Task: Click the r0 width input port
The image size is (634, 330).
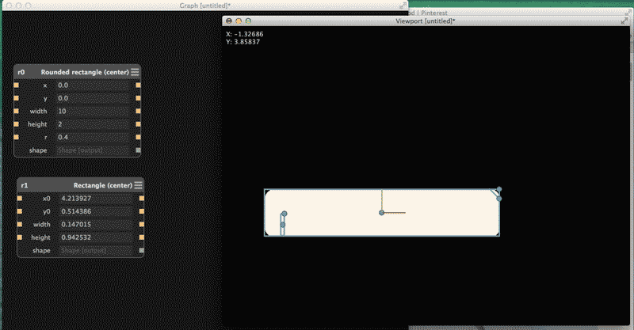Action: 16,111
